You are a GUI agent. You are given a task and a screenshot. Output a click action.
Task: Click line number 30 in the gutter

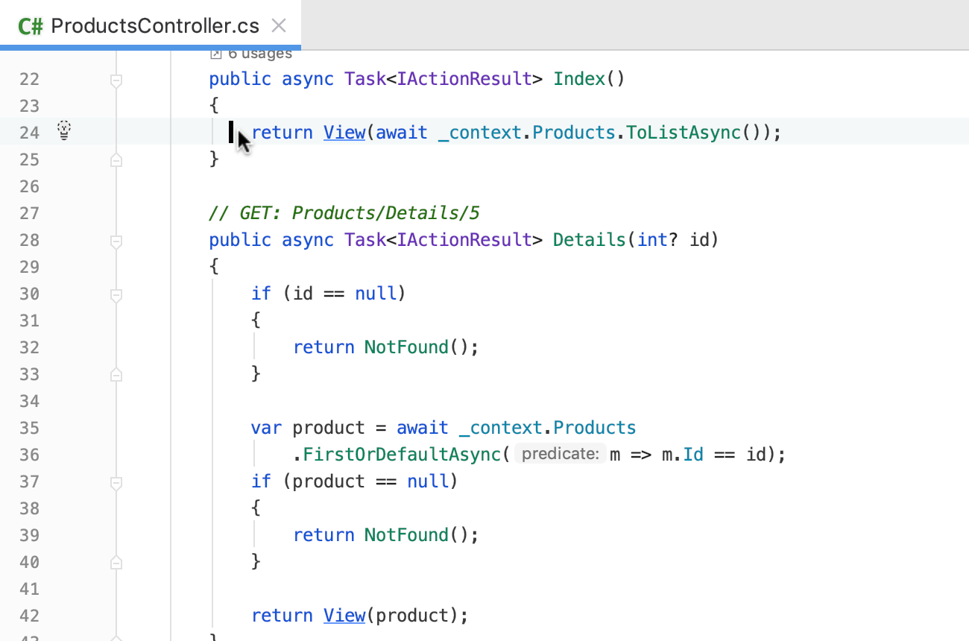pos(30,294)
